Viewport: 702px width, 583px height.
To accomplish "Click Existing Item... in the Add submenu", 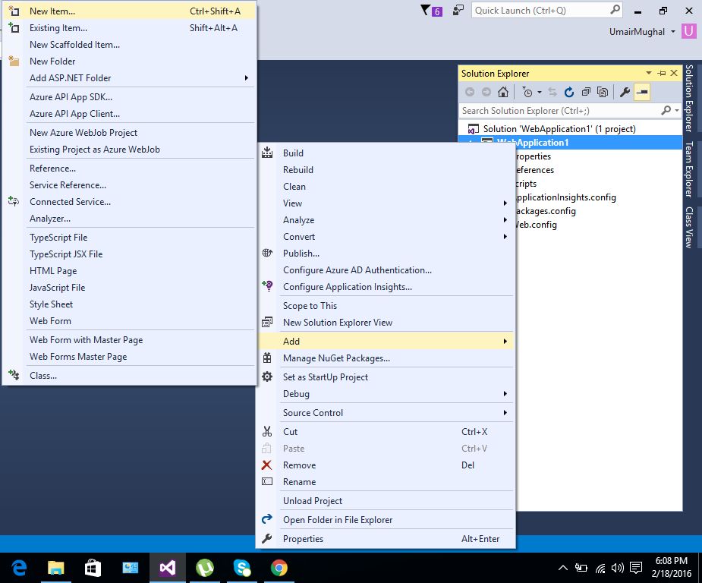I will (x=129, y=28).
